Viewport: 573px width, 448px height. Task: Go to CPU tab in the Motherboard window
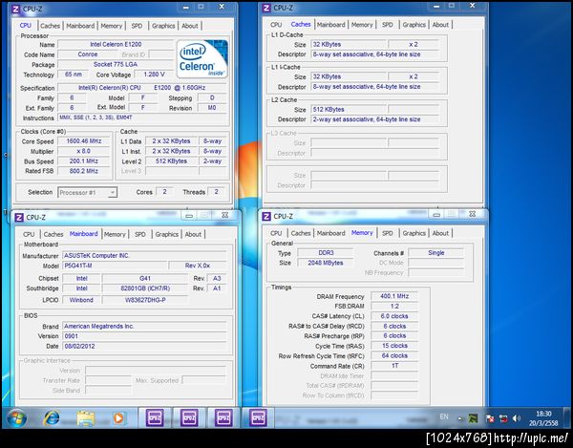[29, 234]
